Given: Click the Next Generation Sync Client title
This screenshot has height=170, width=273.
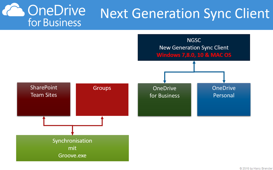Looking at the screenshot, I should 185,14.
